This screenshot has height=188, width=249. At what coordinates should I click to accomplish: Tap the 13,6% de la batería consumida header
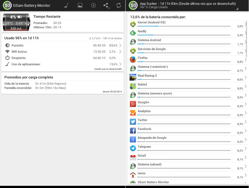[x=158, y=17]
